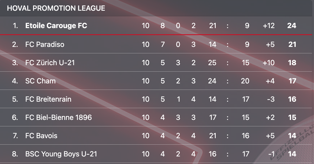Click the -3 goal difference of Breitenrain
314x164 pixels.
(270, 99)
